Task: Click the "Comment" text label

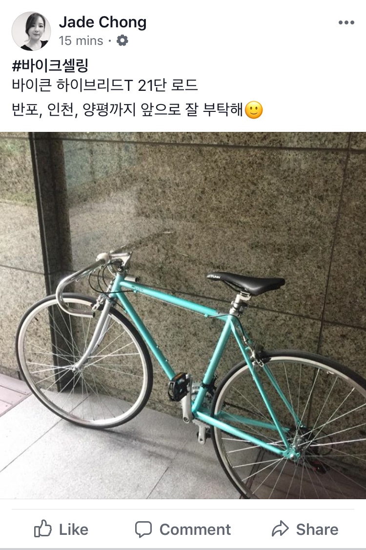Action: point(195,529)
